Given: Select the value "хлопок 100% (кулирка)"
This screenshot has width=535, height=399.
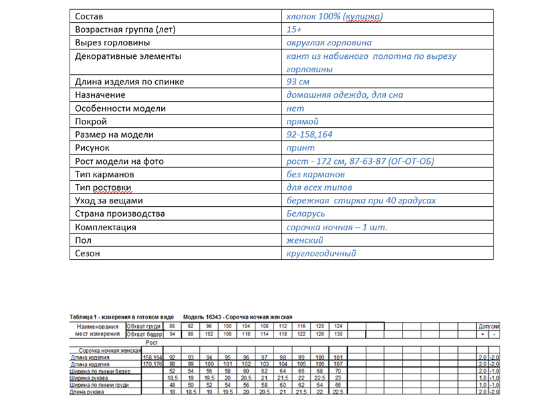Looking at the screenshot, I should (334, 16).
